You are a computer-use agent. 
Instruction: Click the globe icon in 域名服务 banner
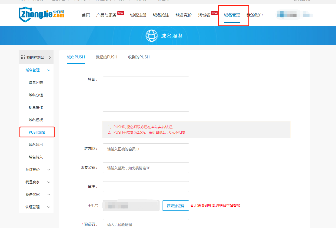pyautogui.click(x=151, y=36)
